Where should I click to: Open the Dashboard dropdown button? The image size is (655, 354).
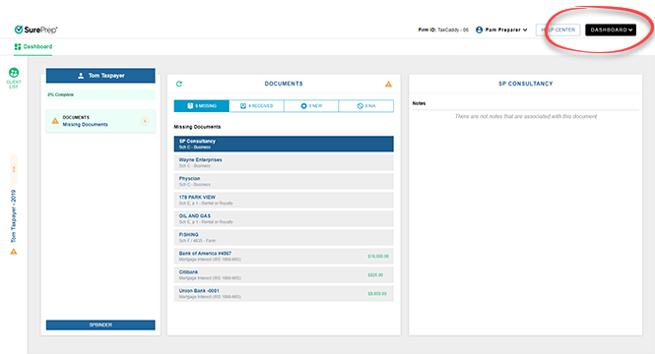coord(611,30)
